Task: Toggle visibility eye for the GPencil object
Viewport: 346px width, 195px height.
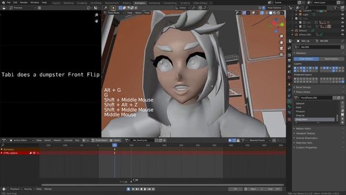Action: pyautogui.click(x=342, y=30)
